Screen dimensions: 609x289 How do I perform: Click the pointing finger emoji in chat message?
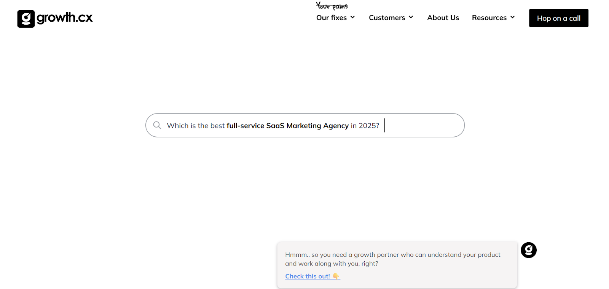click(335, 276)
